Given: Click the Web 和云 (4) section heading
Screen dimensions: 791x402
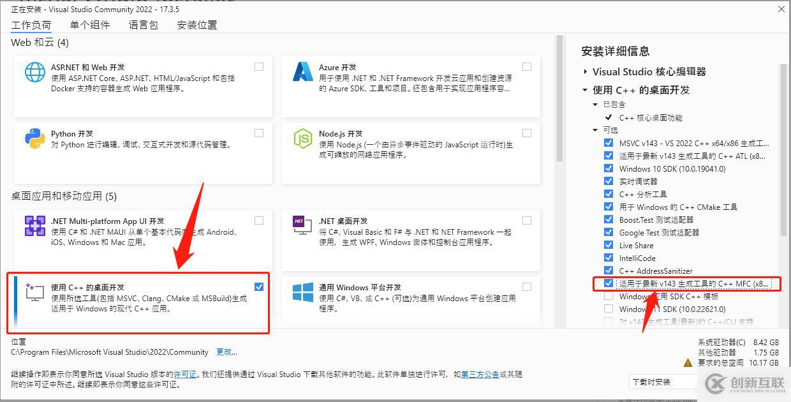Looking at the screenshot, I should click(40, 43).
